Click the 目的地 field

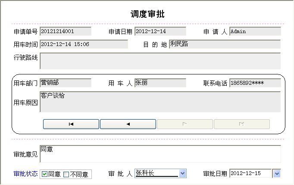point(225,44)
